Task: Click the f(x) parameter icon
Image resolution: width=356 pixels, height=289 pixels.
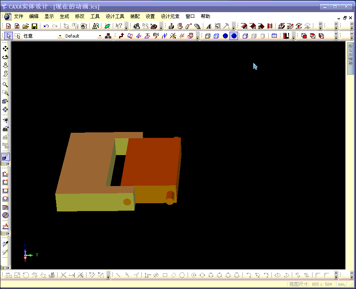Action: pos(156,36)
